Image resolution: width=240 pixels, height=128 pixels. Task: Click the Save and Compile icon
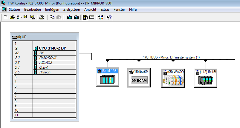[x=32, y=17]
